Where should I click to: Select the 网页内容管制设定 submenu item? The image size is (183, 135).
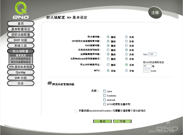pyautogui.click(x=21, y=62)
